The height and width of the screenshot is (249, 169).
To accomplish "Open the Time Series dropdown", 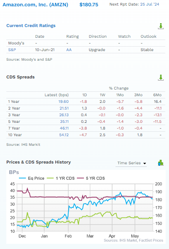I will [x=131, y=163].
